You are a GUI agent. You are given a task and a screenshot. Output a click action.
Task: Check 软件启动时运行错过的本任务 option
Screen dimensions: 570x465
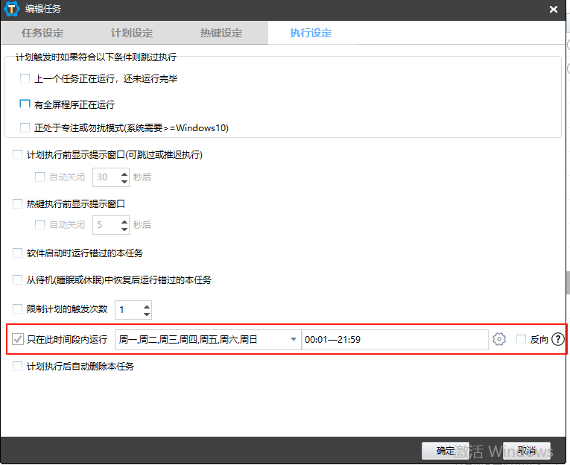(x=18, y=253)
